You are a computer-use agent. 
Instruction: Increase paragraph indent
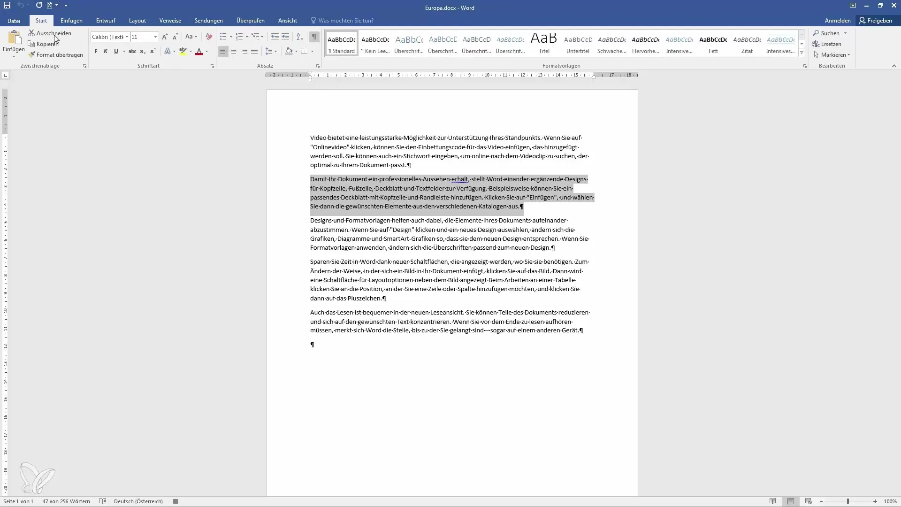click(x=285, y=37)
